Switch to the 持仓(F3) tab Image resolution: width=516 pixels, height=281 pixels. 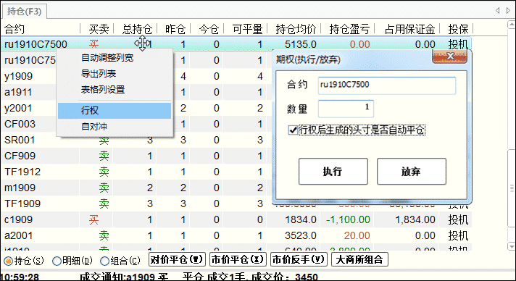click(25, 12)
